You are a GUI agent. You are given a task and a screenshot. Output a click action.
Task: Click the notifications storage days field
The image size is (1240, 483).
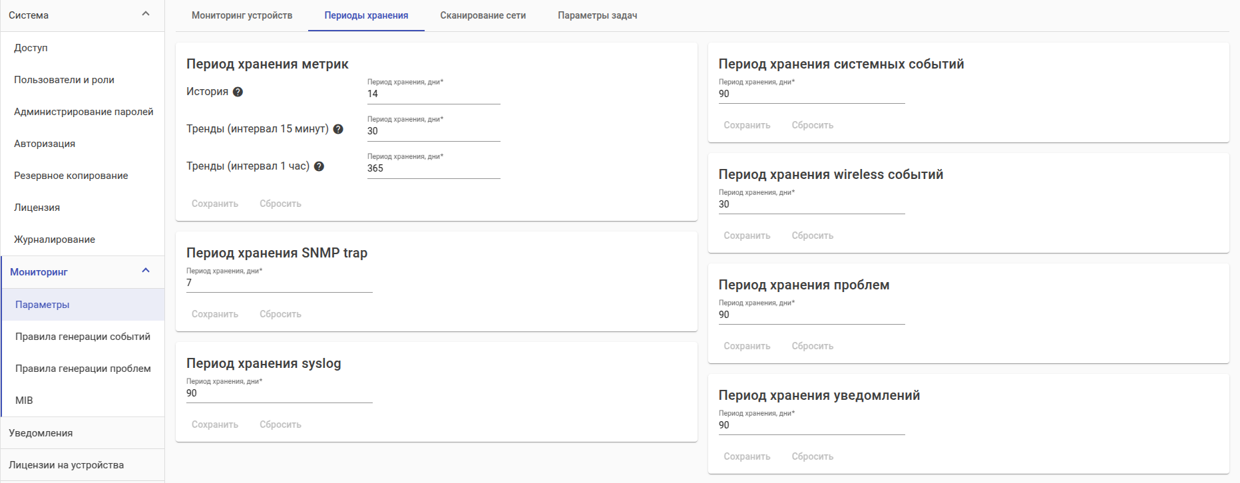[811, 425]
